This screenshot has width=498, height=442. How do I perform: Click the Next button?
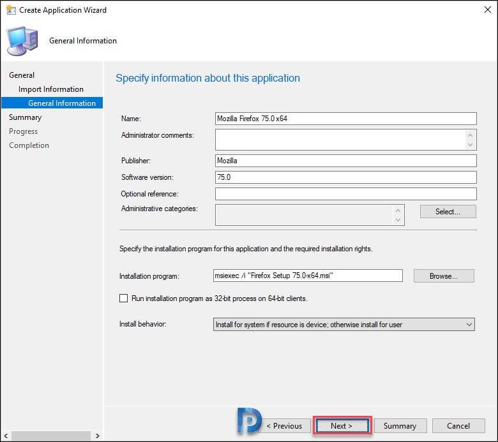[x=342, y=426]
